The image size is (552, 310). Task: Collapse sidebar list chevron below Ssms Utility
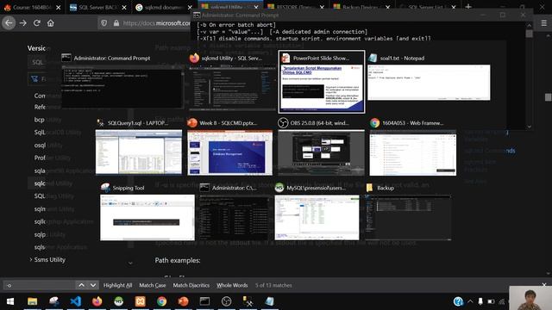pos(130,263)
